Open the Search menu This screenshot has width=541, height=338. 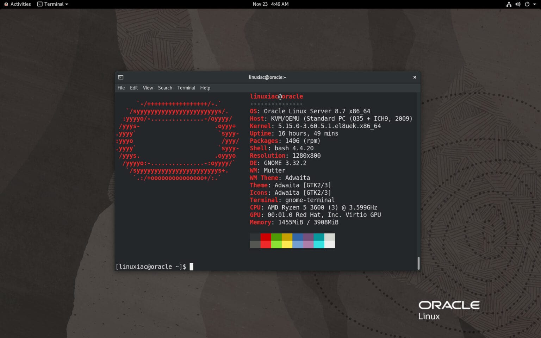point(165,88)
